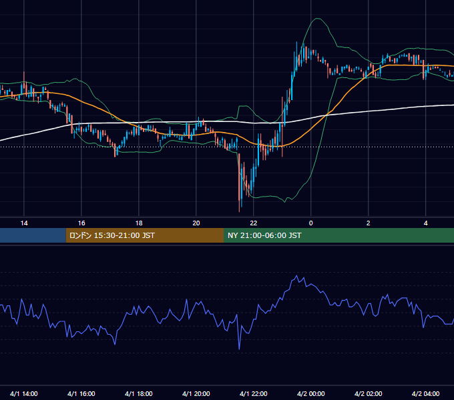Viewport: 454px width, 400px height.
Task: Click the 4/1 16:00 indicator axis label
Action: 81,393
